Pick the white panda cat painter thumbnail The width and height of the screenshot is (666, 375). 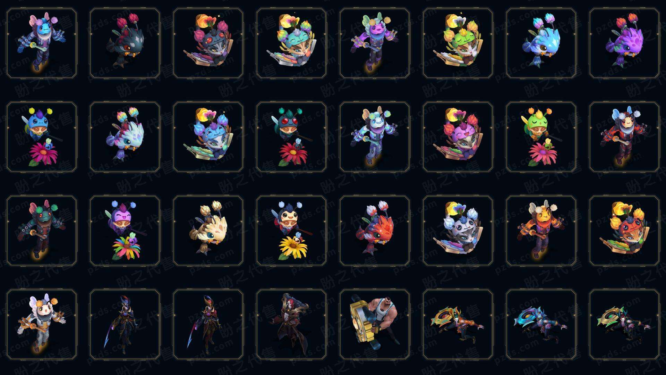pyautogui.click(x=458, y=231)
